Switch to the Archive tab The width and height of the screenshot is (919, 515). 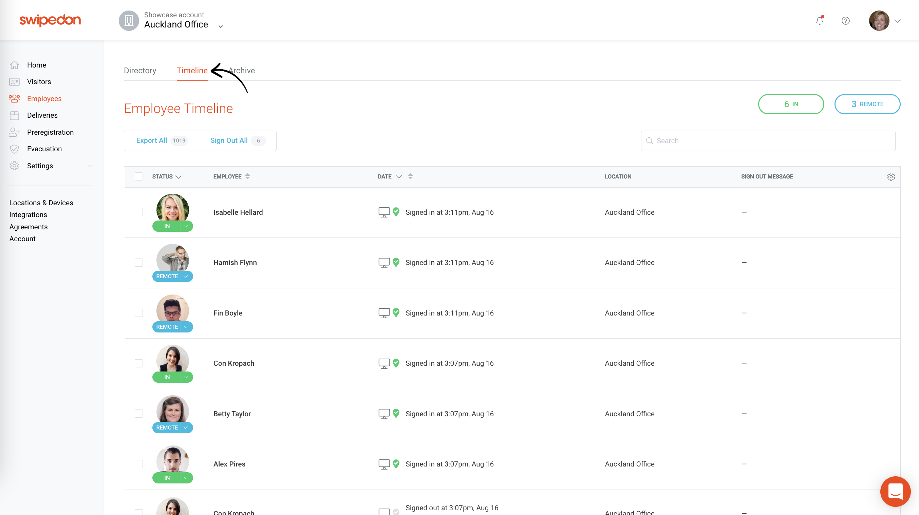(x=242, y=70)
